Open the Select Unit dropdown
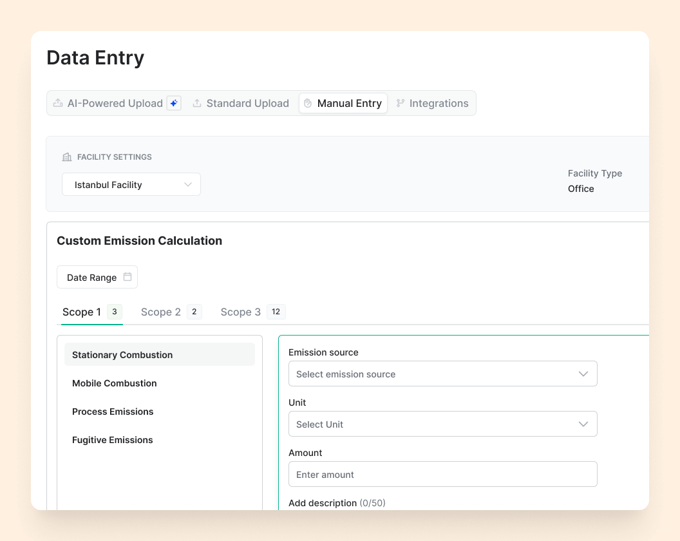 442,424
